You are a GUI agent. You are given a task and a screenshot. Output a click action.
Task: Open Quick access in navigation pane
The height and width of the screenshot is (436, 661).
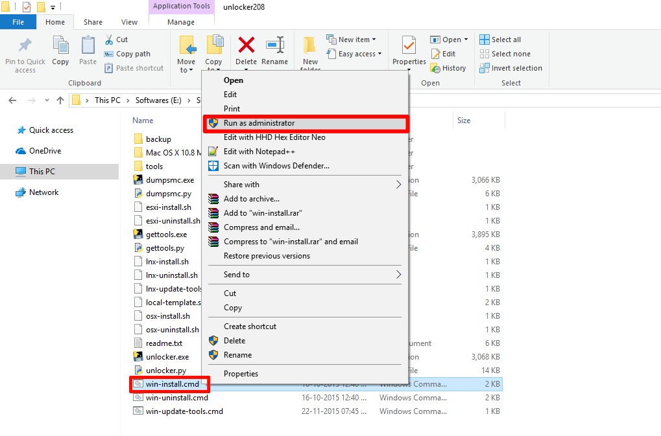[45, 130]
